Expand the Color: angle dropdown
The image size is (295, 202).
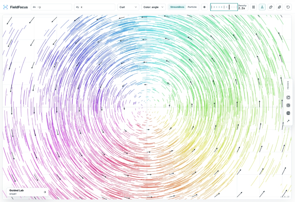click(x=154, y=7)
